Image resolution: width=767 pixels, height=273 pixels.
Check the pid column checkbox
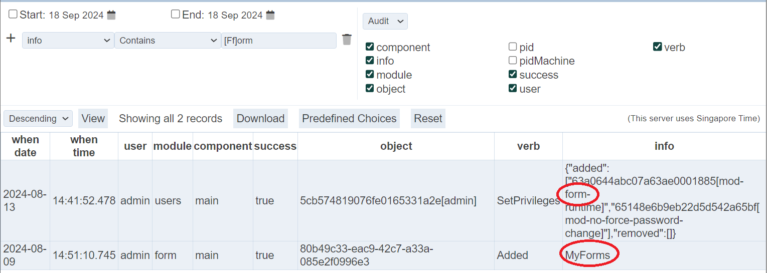click(x=512, y=47)
